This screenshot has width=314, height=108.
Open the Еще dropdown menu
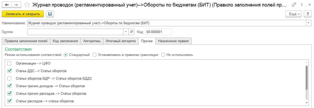point(294,14)
